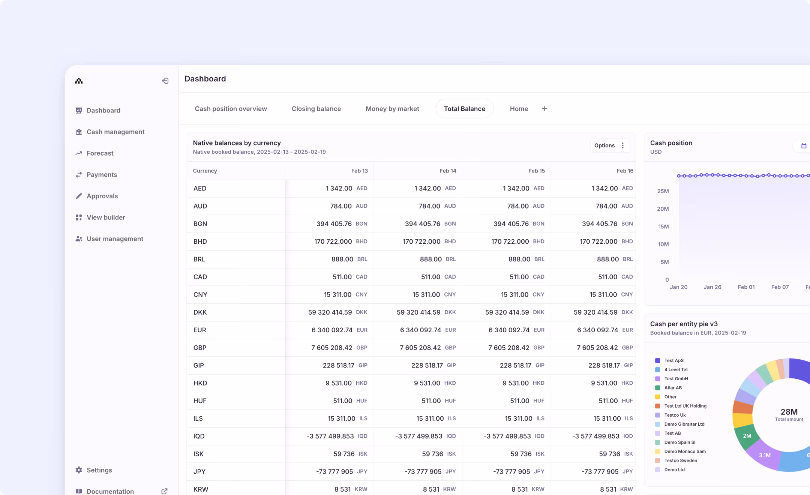The height and width of the screenshot is (495, 810).
Task: Click the 3.1M purple pie slice
Action: [x=764, y=455]
